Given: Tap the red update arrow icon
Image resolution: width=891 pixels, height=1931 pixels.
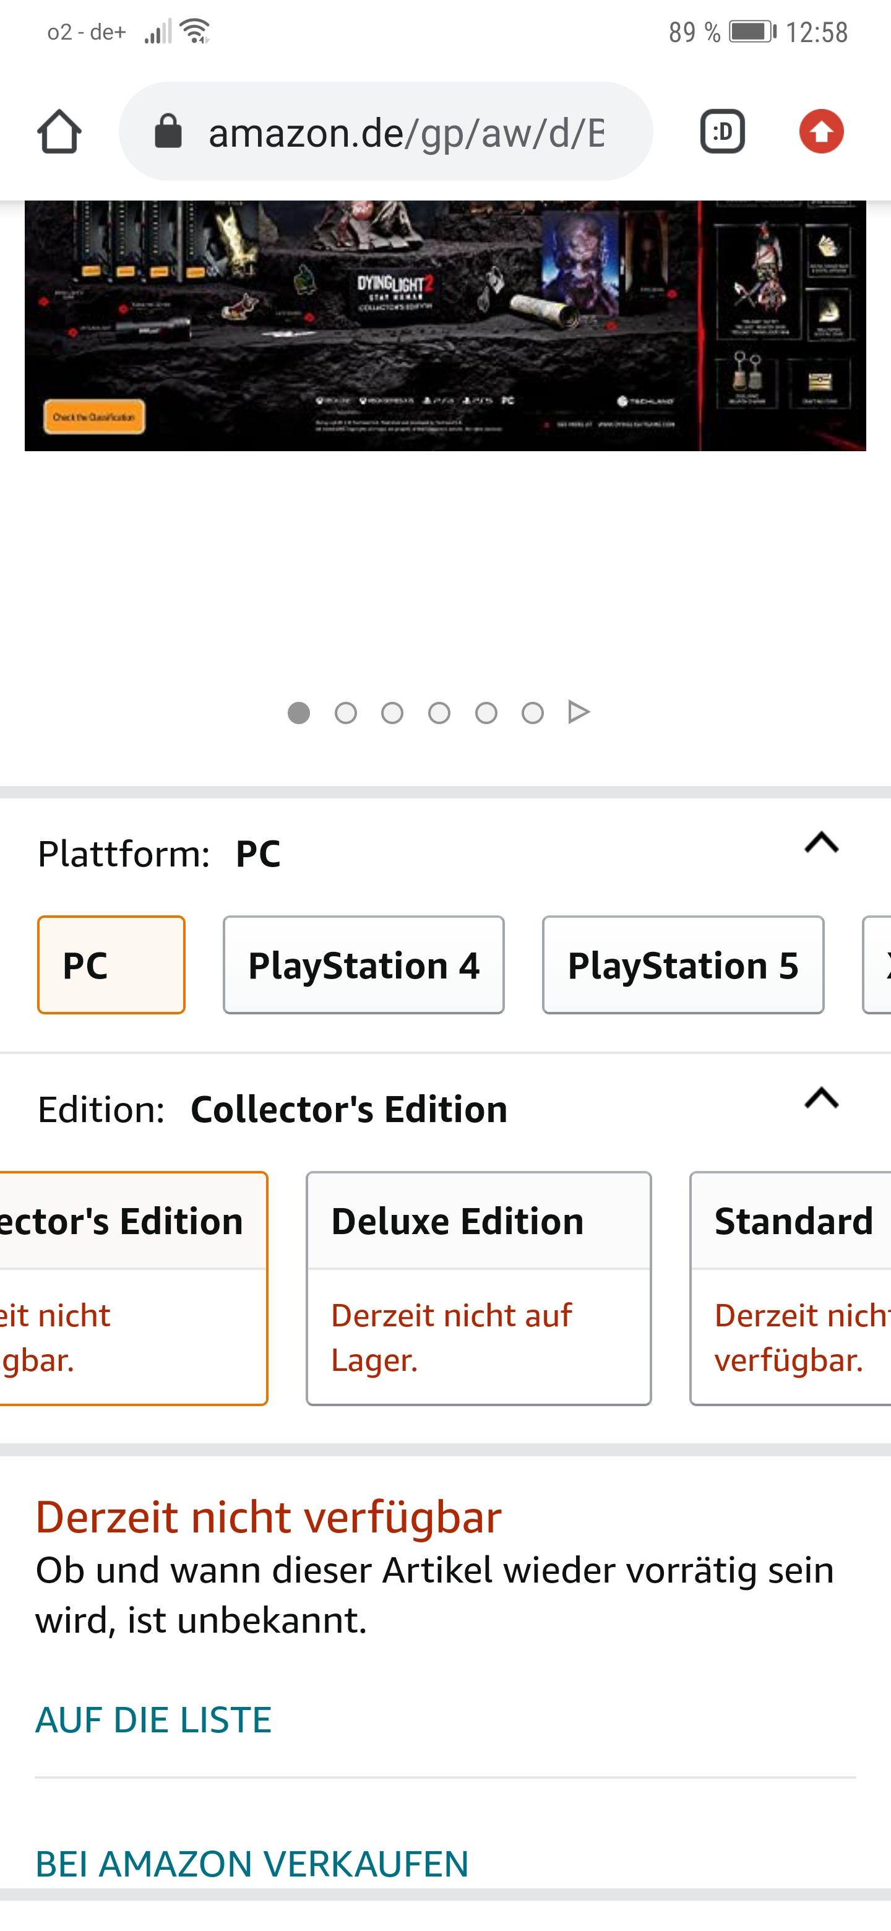Looking at the screenshot, I should (x=821, y=132).
